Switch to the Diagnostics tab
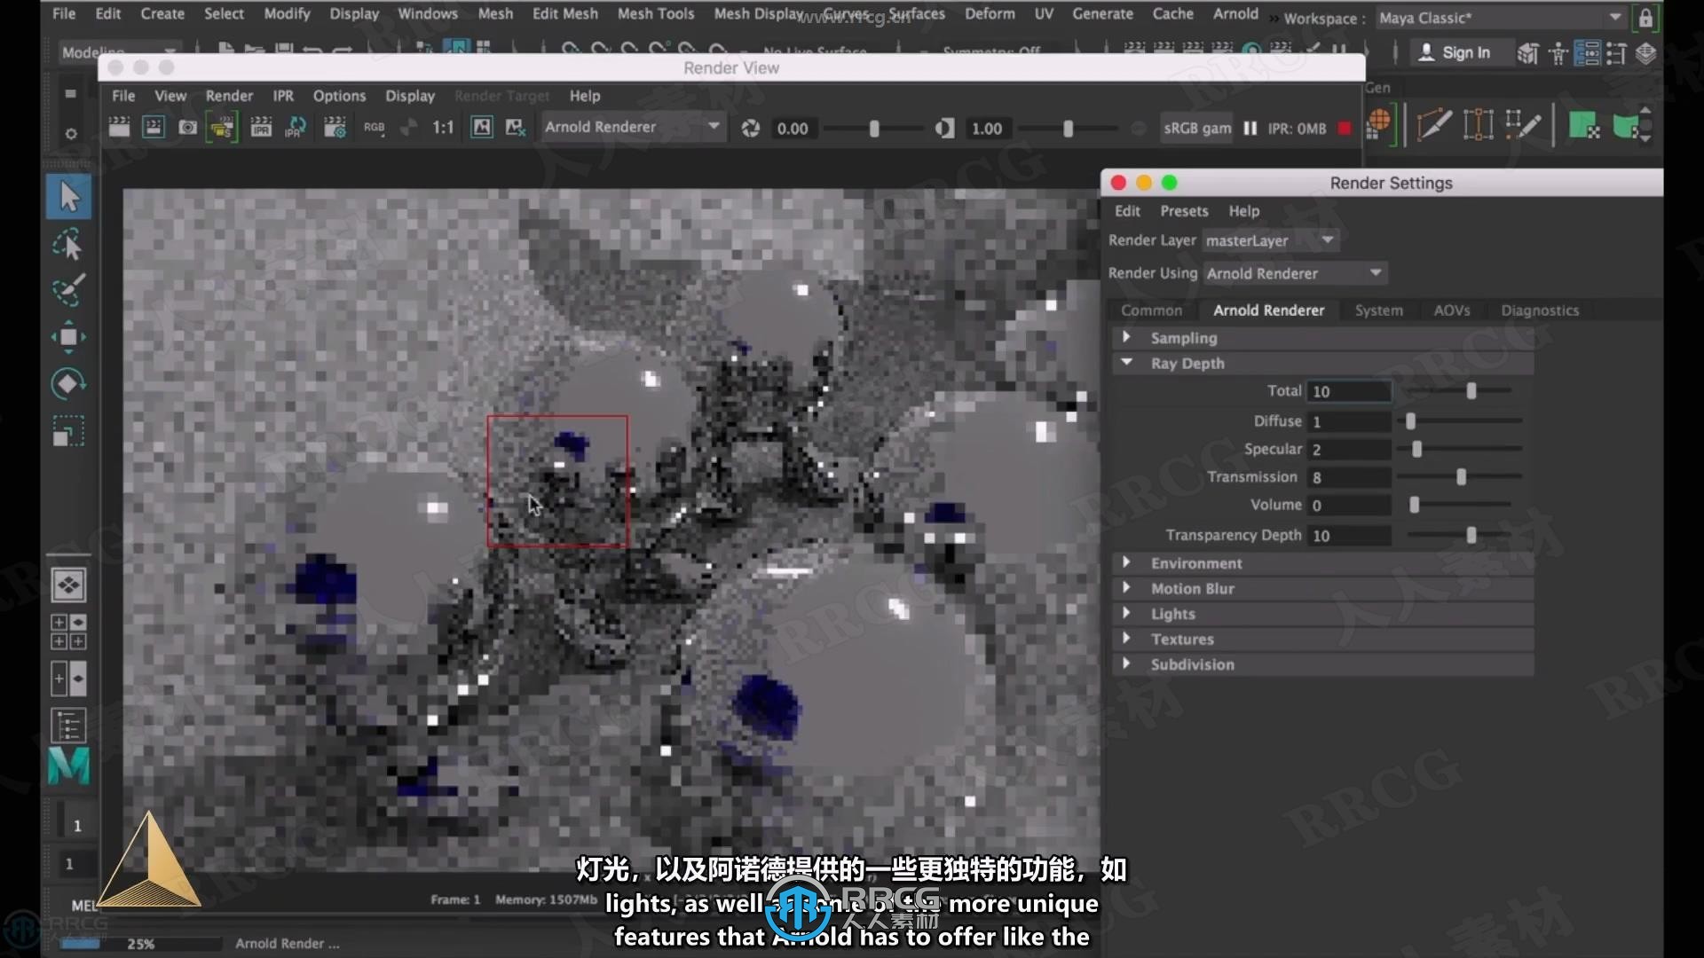 pos(1540,310)
